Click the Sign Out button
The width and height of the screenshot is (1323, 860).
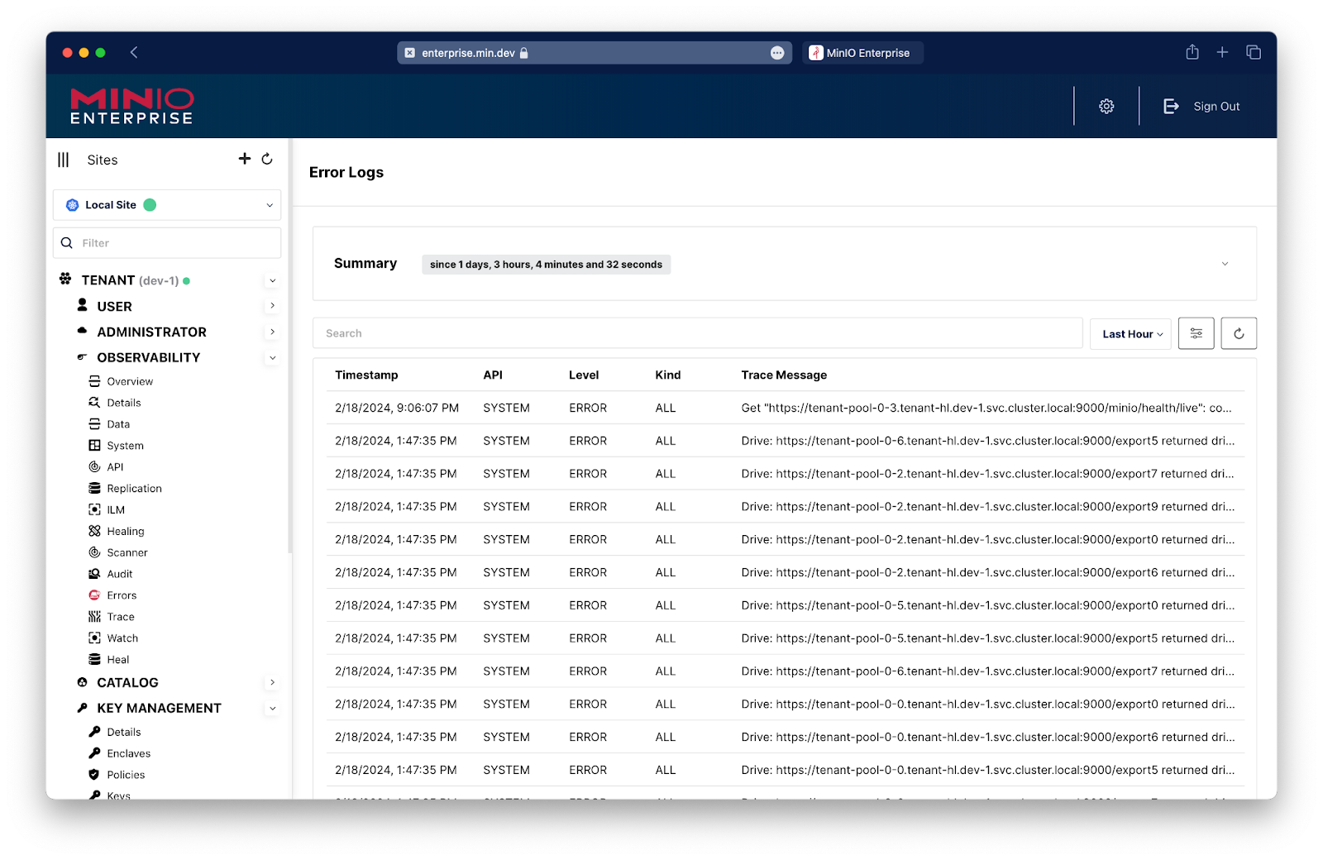pyautogui.click(x=1202, y=107)
